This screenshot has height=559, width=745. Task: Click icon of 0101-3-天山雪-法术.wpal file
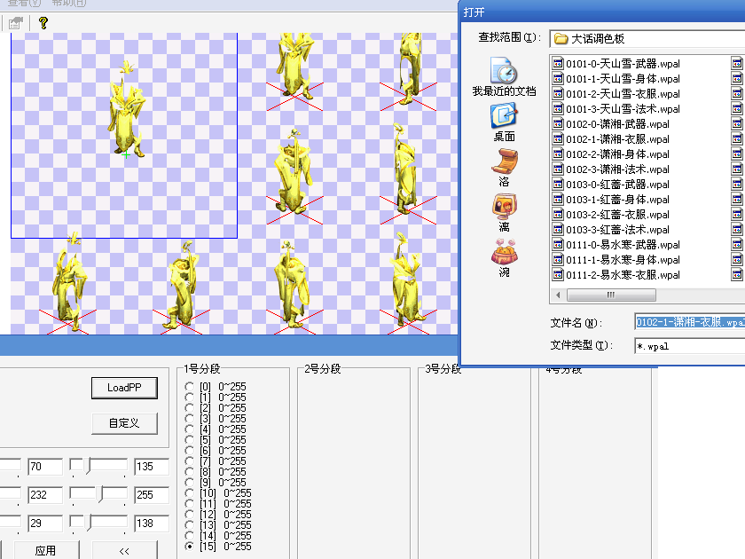point(558,109)
